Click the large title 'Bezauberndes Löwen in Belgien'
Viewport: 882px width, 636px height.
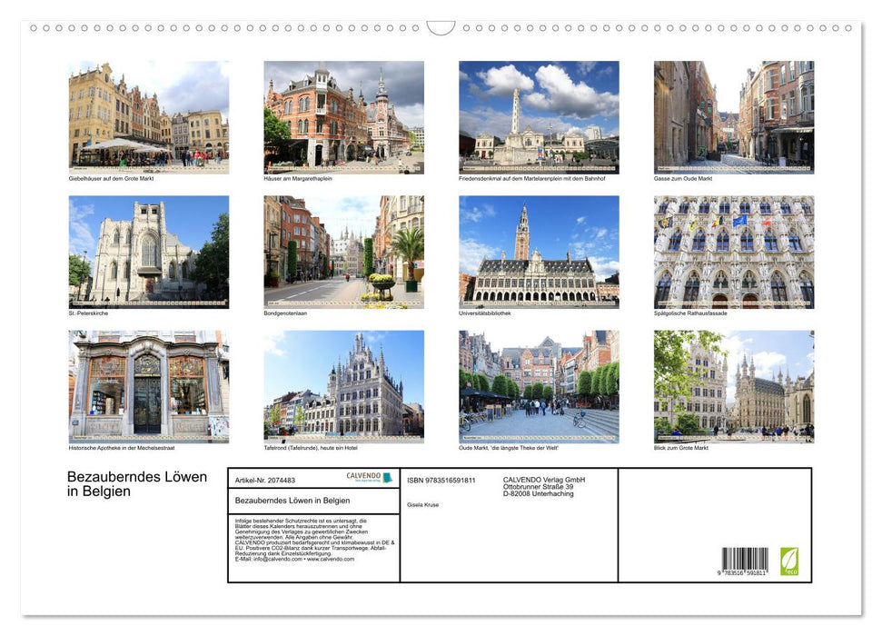coord(137,484)
